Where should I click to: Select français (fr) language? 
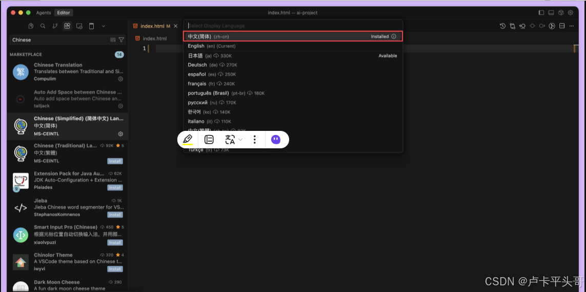[x=293, y=84]
